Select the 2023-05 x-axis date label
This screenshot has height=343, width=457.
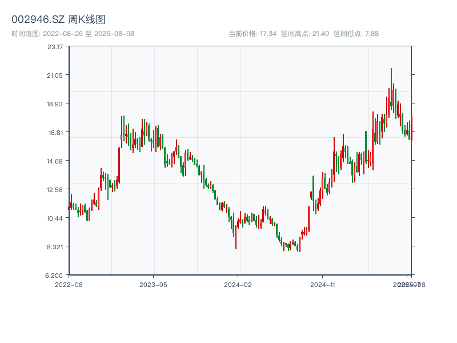pyautogui.click(x=153, y=284)
